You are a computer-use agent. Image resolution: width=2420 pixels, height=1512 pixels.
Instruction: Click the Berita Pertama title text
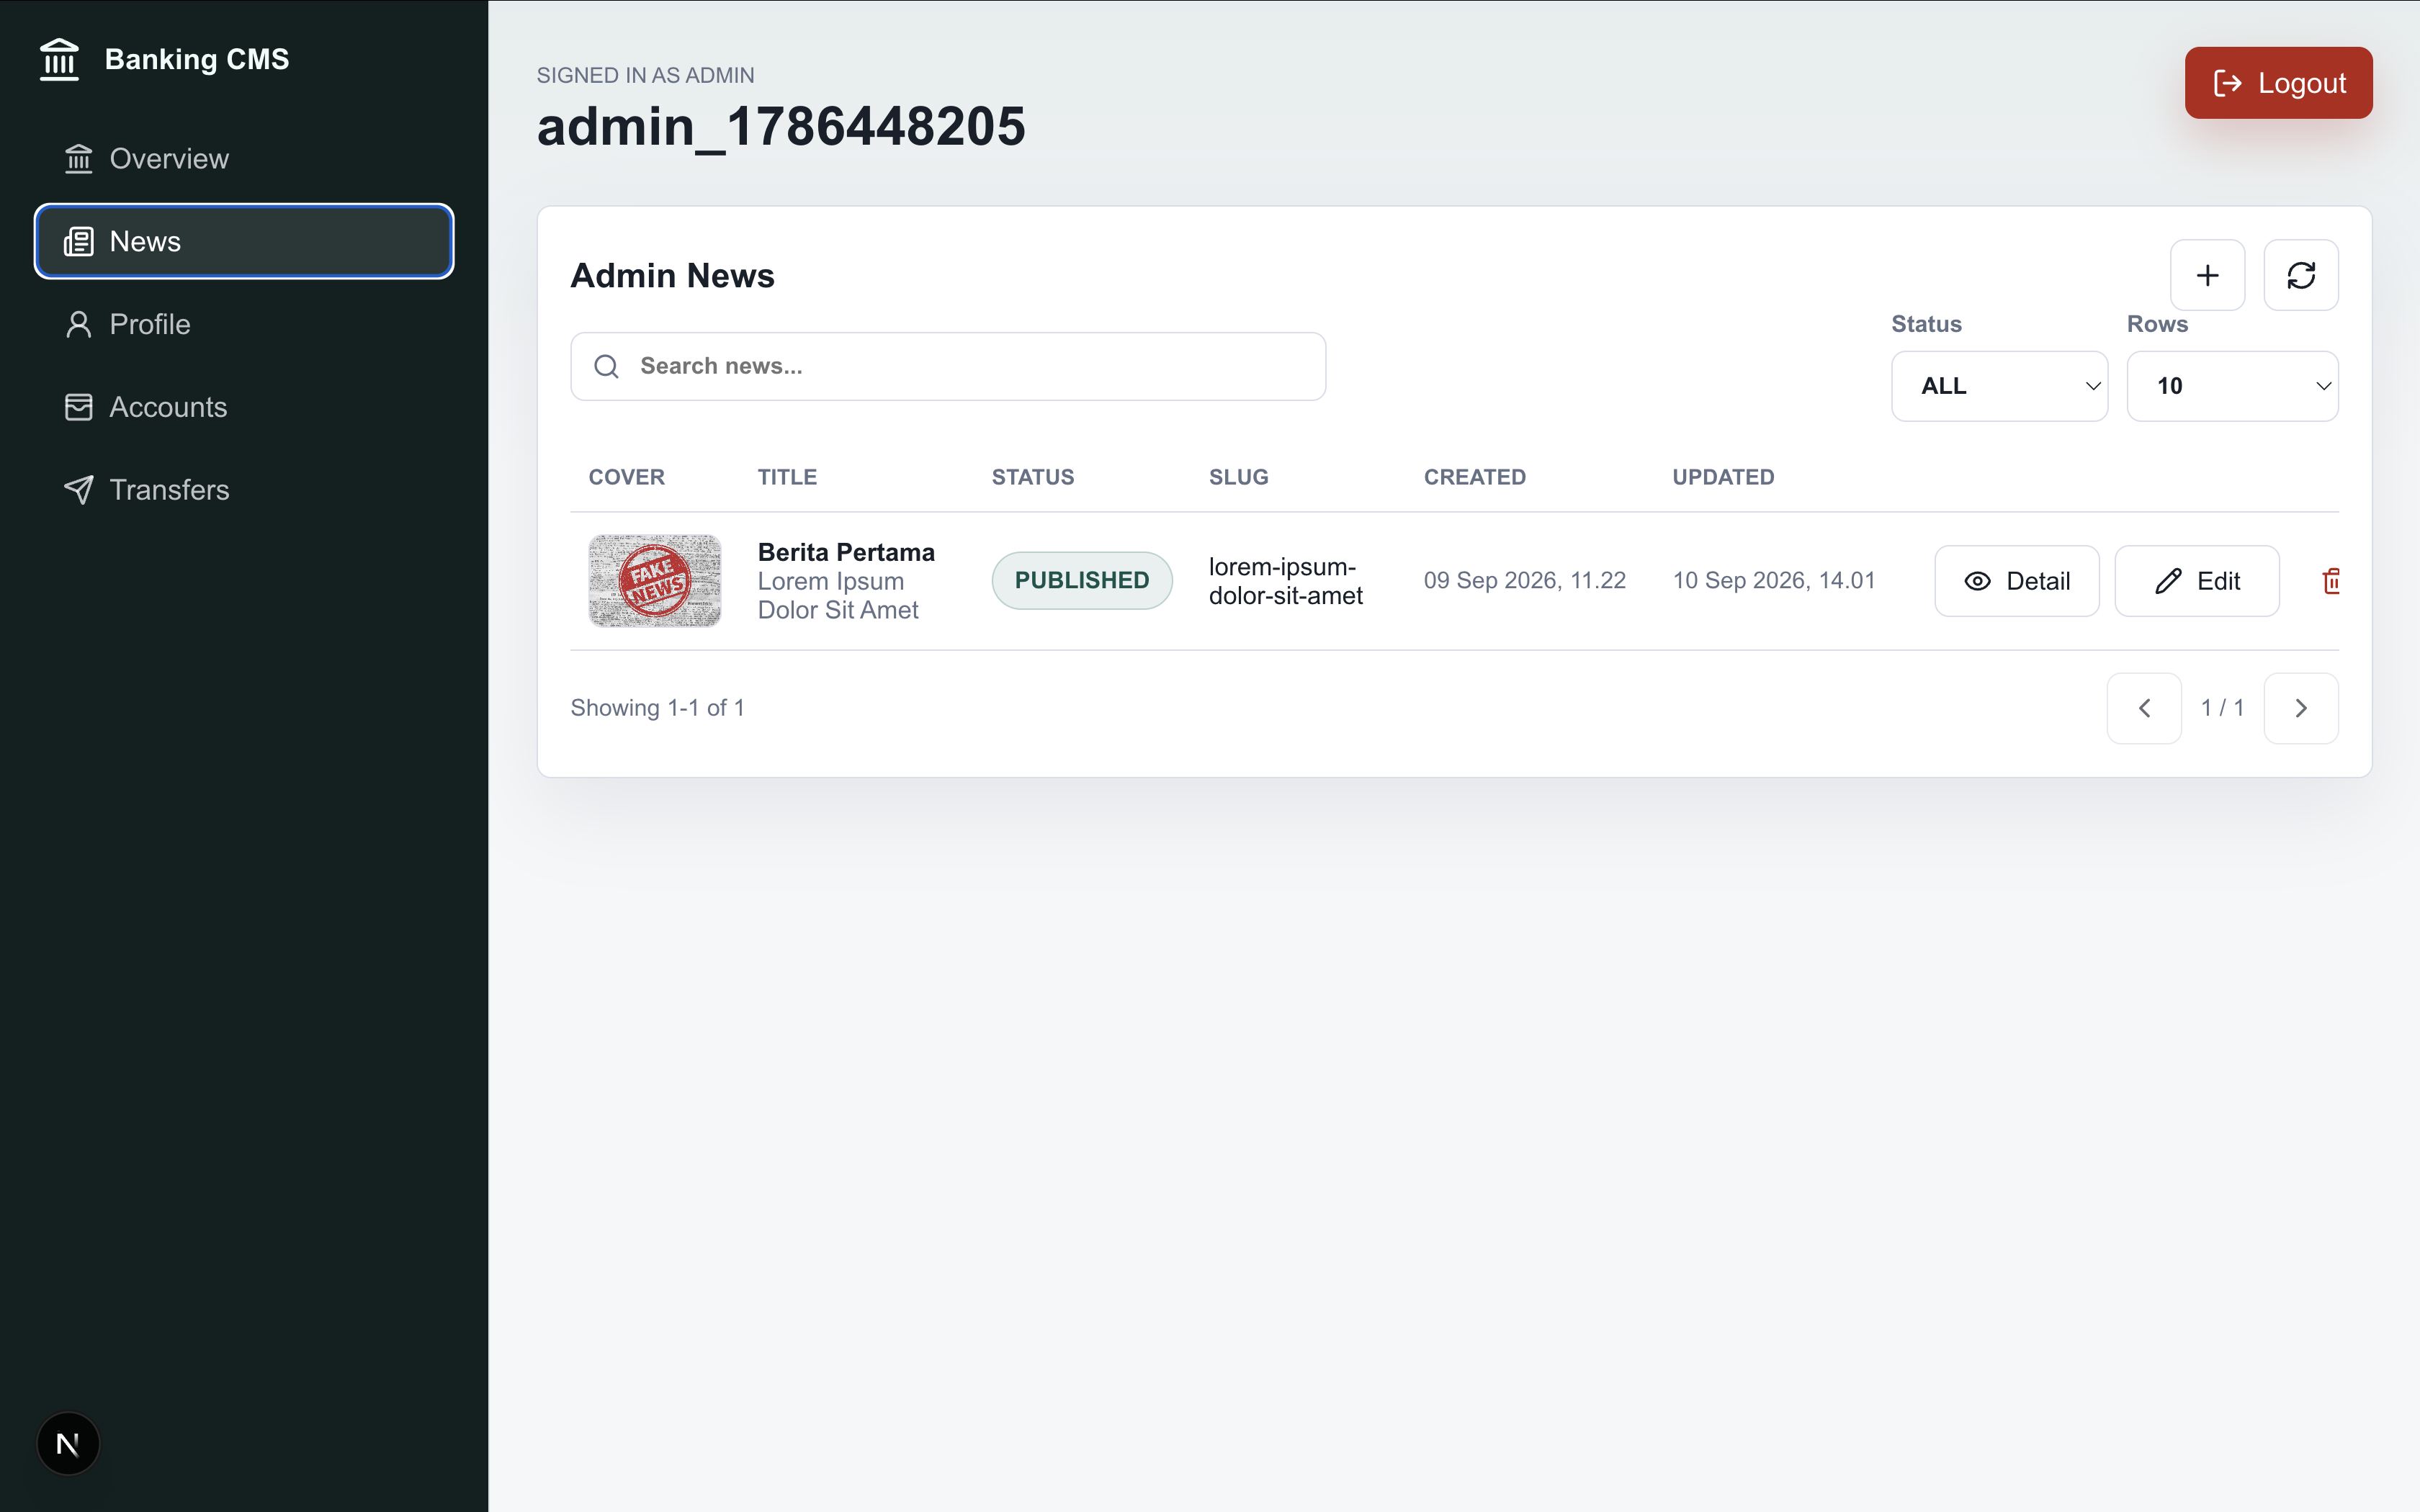[x=846, y=552]
